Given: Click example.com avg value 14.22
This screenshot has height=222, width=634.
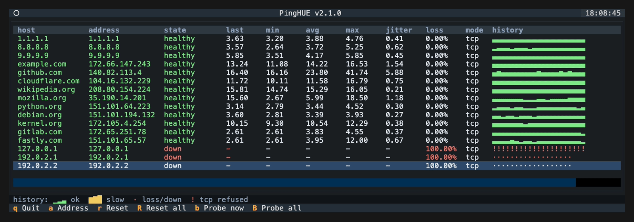Looking at the screenshot, I should 317,64.
